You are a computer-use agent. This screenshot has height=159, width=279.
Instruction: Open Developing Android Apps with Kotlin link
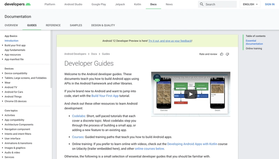[192, 144]
